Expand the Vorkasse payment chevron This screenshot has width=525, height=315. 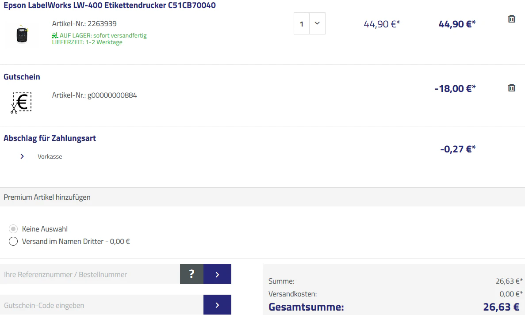(x=22, y=156)
